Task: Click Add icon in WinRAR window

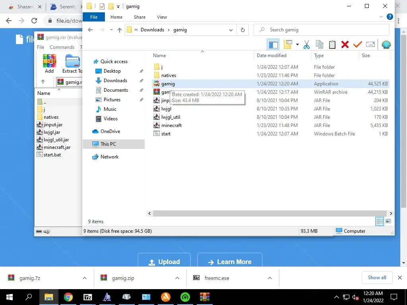Action: tap(49, 64)
